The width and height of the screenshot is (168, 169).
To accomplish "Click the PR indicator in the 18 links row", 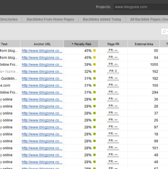I will coord(113,134).
